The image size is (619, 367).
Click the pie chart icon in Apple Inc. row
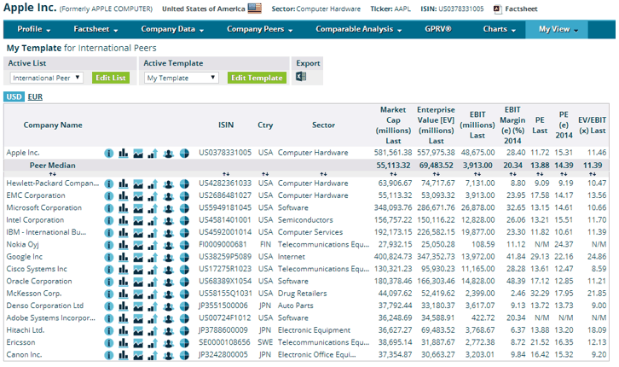pyautogui.click(x=184, y=154)
